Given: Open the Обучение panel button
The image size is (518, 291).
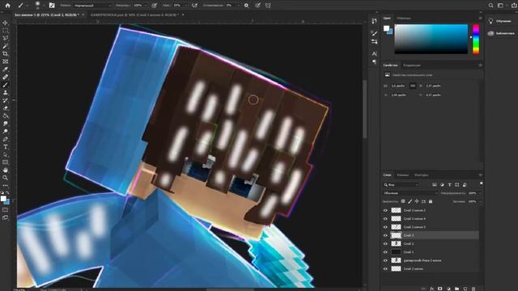Looking at the screenshot, I should click(x=500, y=21).
